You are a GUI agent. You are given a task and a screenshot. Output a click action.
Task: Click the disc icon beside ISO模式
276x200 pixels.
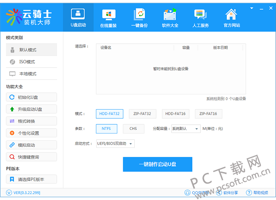click(12, 62)
